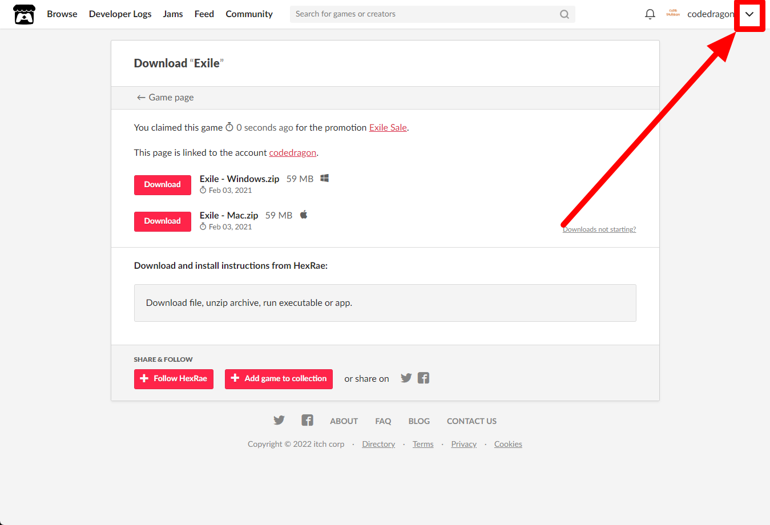Open the BLOG footer link
Image resolution: width=770 pixels, height=525 pixels.
point(419,421)
